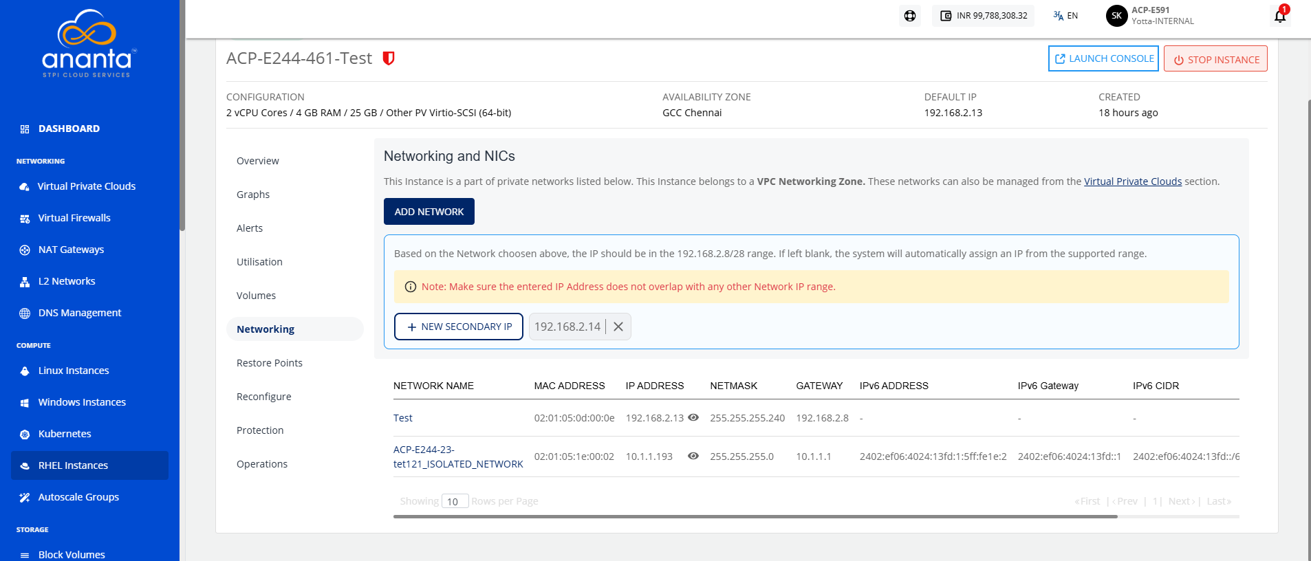
Task: Click the L2 Networks sidebar icon
Action: click(25, 282)
